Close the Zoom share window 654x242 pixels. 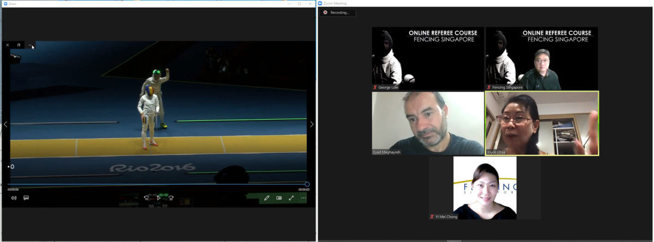[310, 3]
